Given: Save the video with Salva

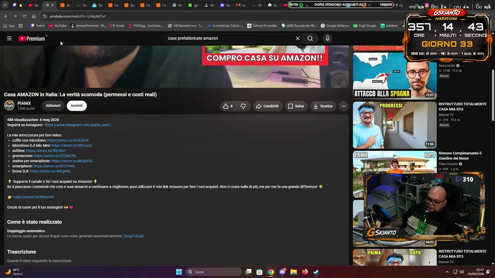Looking at the screenshot, I should 296,106.
